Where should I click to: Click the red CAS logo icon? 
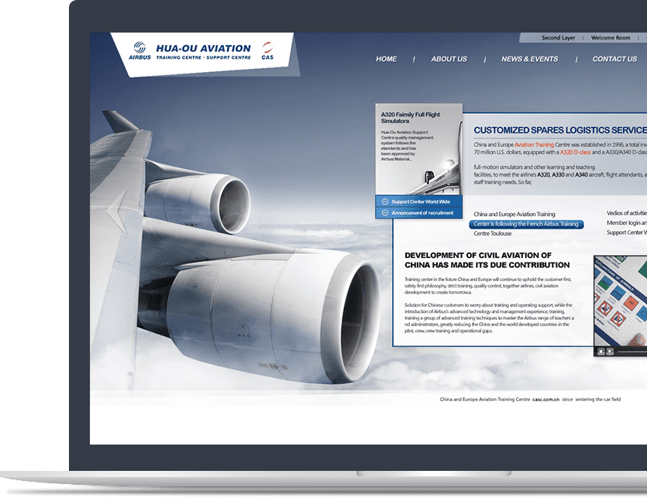tap(267, 47)
